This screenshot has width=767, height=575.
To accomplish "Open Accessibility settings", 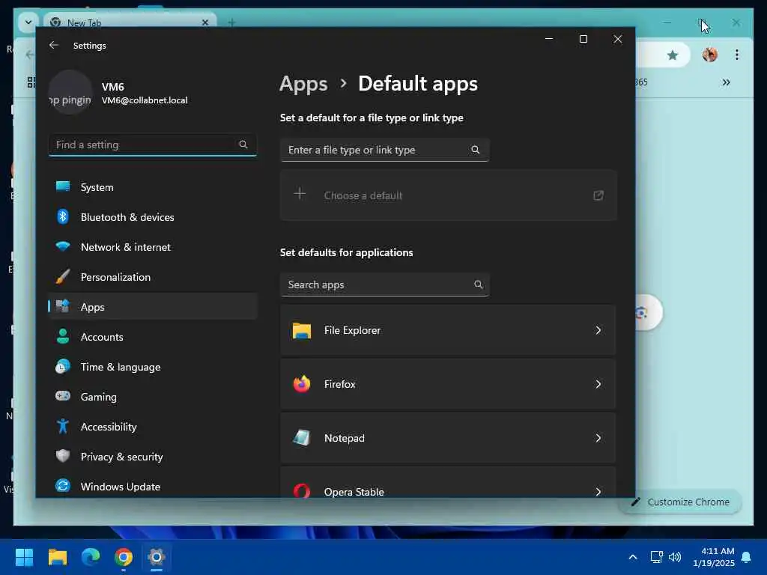I will (153, 426).
